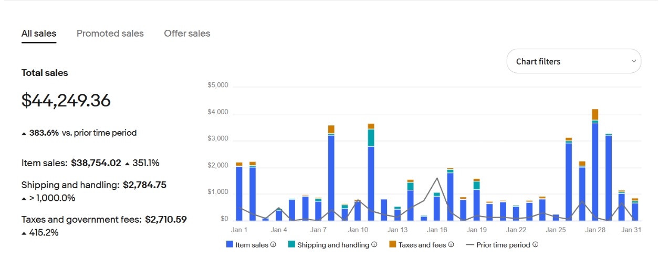Show info for Prior time period legend
The height and width of the screenshot is (259, 659).
click(535, 244)
